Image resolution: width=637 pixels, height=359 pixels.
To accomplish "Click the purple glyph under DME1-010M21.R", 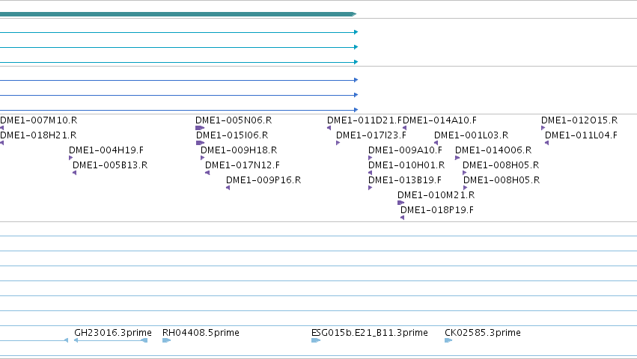I will (401, 203).
